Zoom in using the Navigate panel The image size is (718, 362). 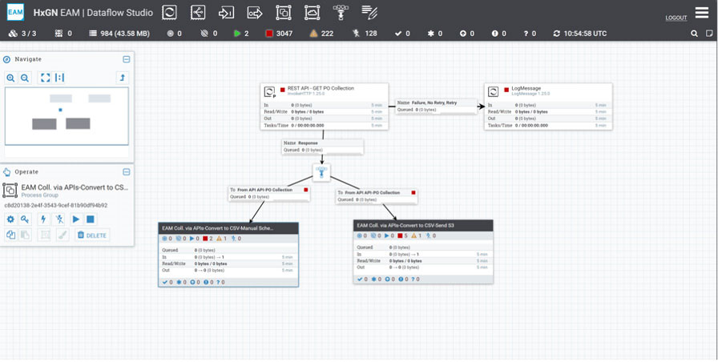[x=10, y=78]
